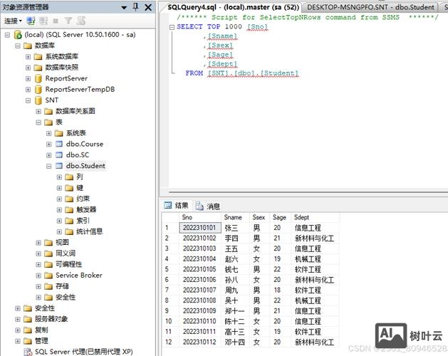Click the (local) server node icon

tap(17, 34)
